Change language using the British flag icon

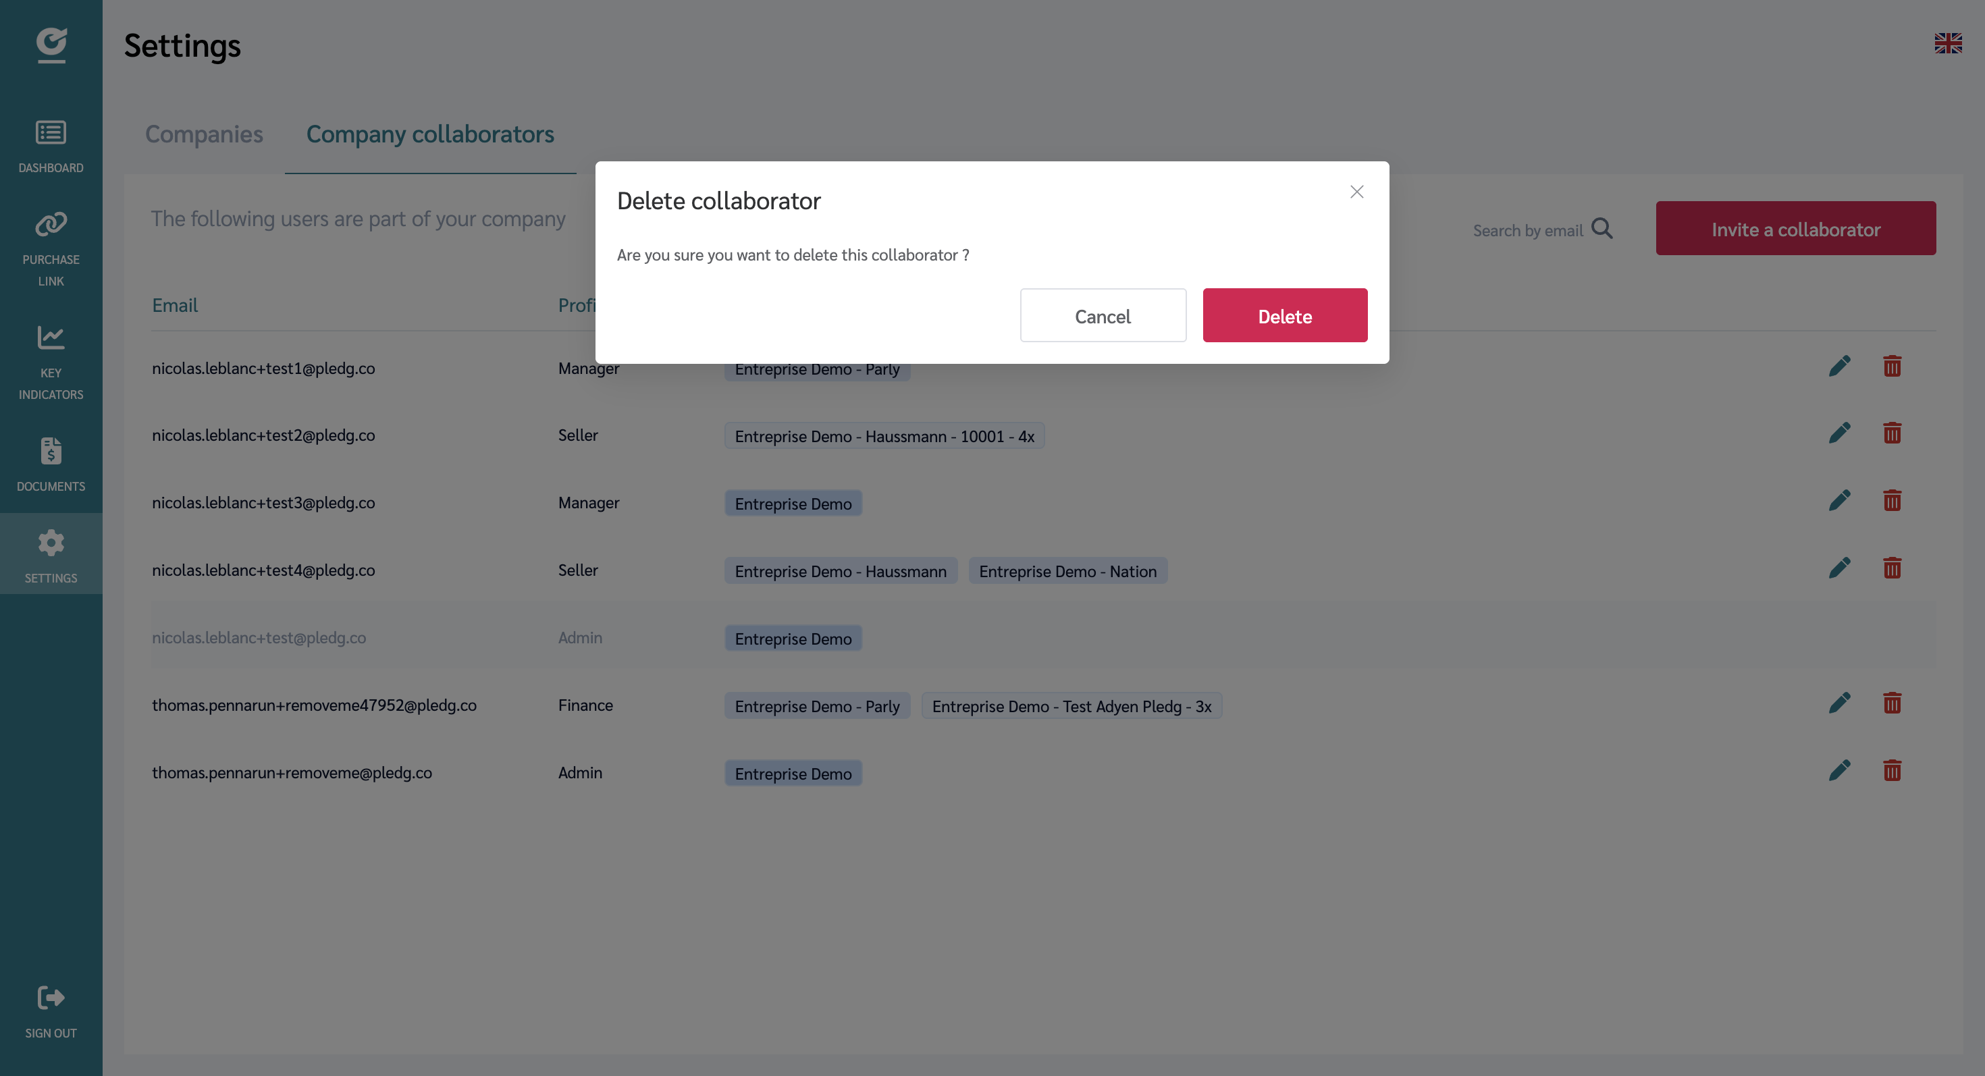point(1949,44)
